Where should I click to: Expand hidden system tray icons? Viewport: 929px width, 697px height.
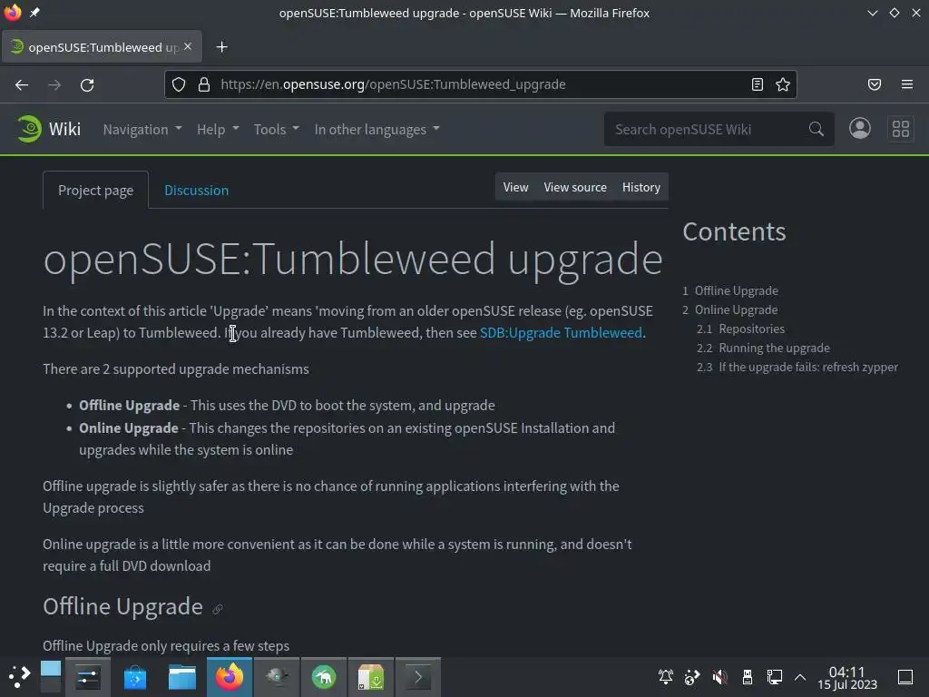[x=800, y=677]
